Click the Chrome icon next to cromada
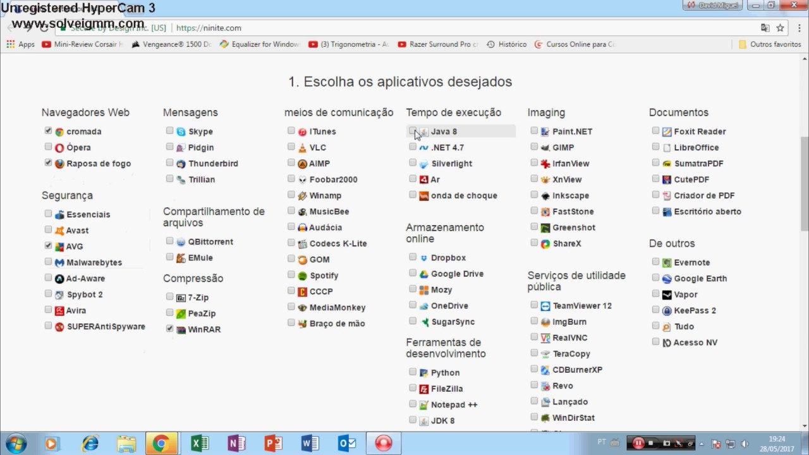Viewport: 809px width, 455px height. 59,132
